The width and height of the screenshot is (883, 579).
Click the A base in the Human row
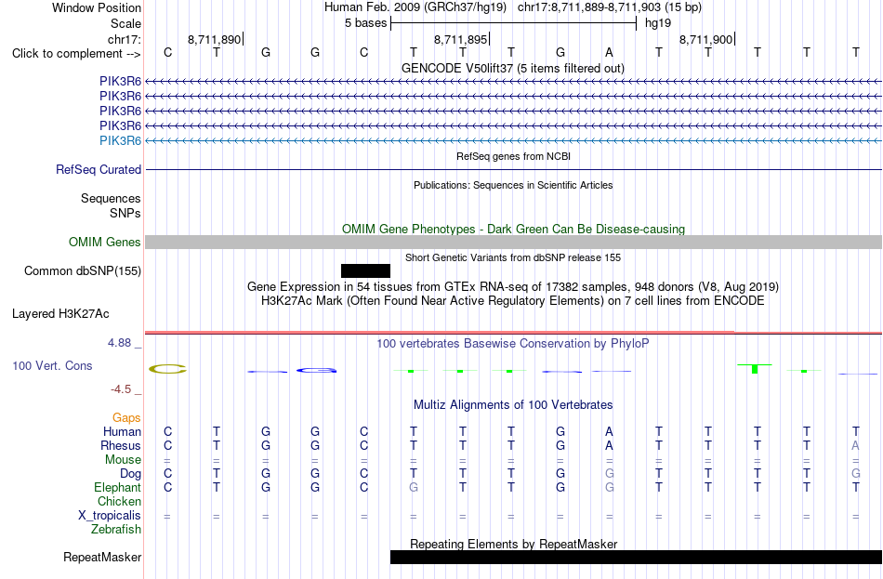(609, 432)
